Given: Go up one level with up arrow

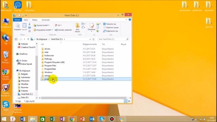Looking at the screenshot, I should [x=28, y=39].
